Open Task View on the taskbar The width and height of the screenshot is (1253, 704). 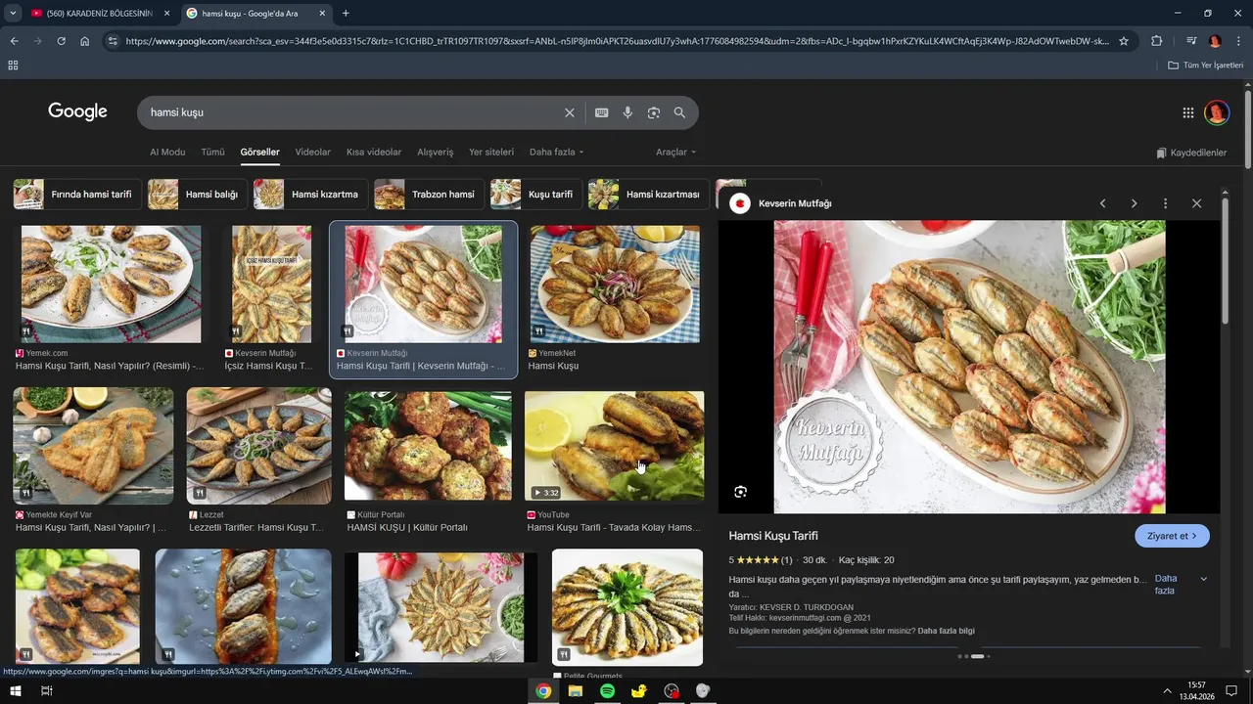coord(46,690)
